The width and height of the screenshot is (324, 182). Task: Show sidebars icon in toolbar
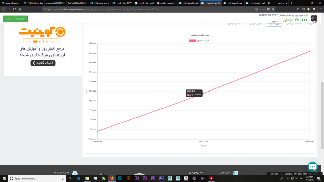tap(303, 9)
